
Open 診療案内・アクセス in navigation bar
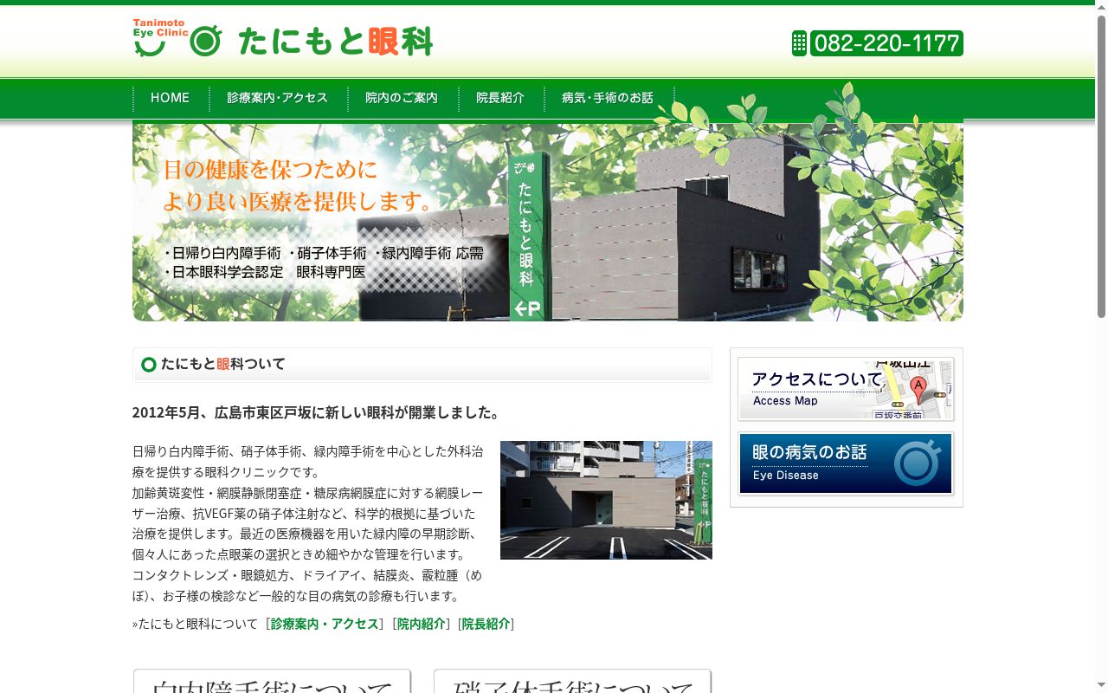(278, 98)
